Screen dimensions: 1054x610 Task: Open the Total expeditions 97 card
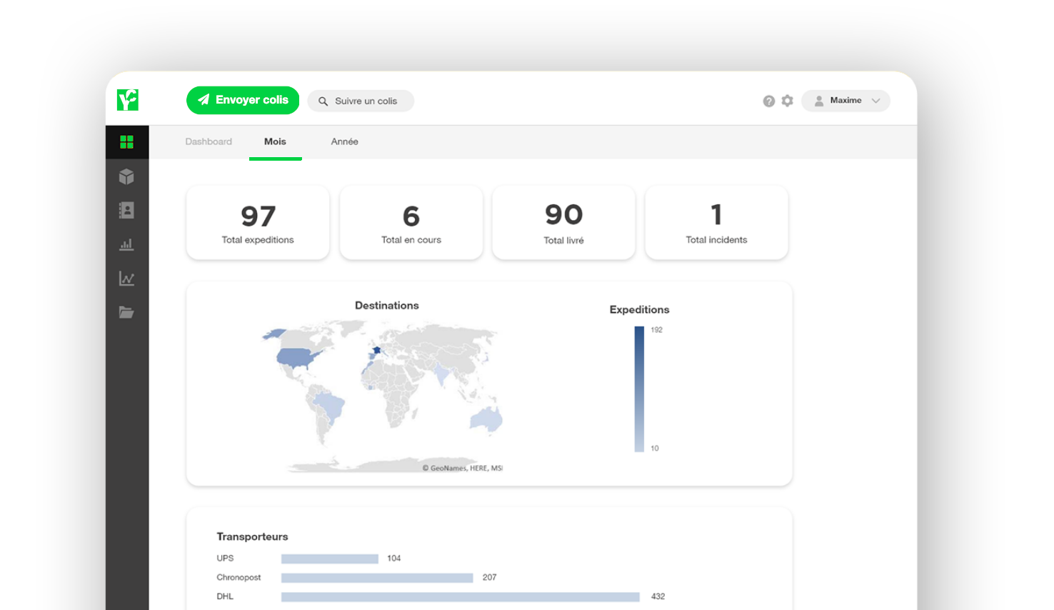[258, 222]
